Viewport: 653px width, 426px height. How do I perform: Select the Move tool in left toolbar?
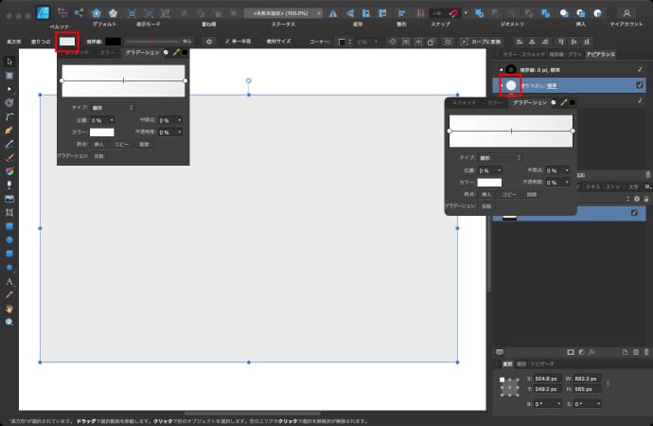coord(9,61)
